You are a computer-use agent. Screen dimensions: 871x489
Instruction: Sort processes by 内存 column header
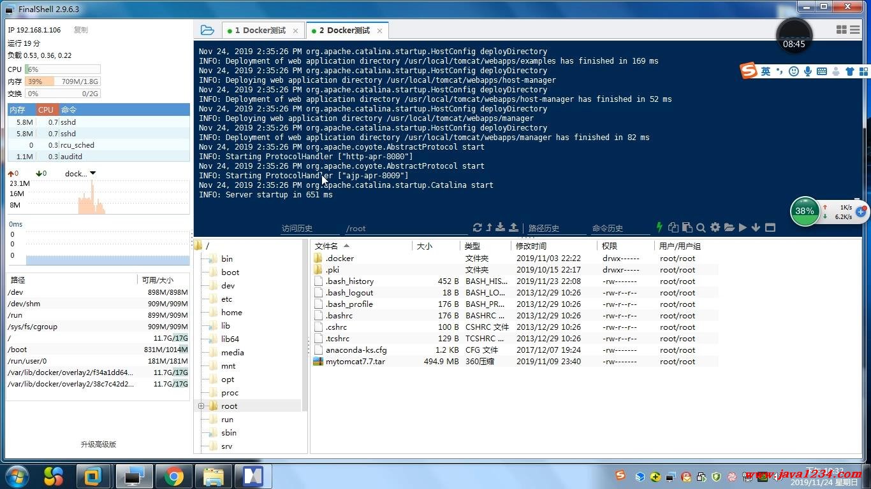pos(22,110)
